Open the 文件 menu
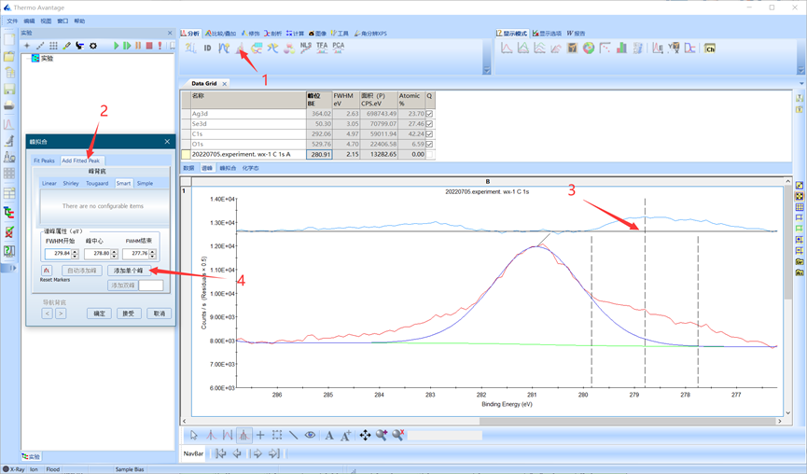The width and height of the screenshot is (807, 474). tap(12, 21)
